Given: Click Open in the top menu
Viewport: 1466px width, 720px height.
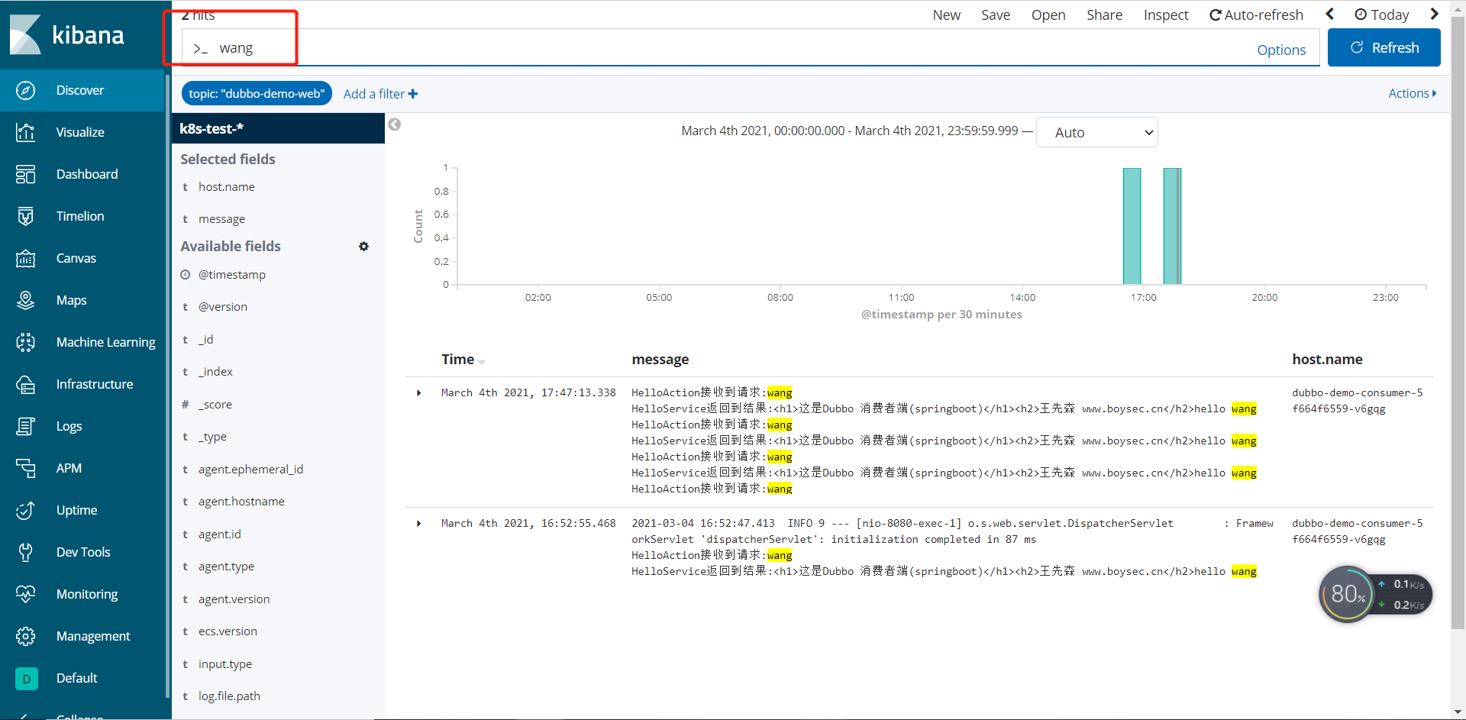Looking at the screenshot, I should tap(1048, 15).
